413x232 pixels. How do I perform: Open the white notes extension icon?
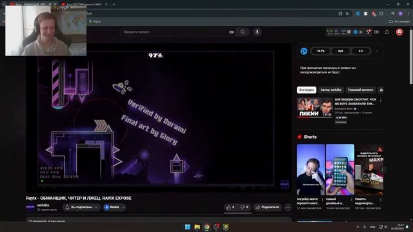(x=366, y=14)
